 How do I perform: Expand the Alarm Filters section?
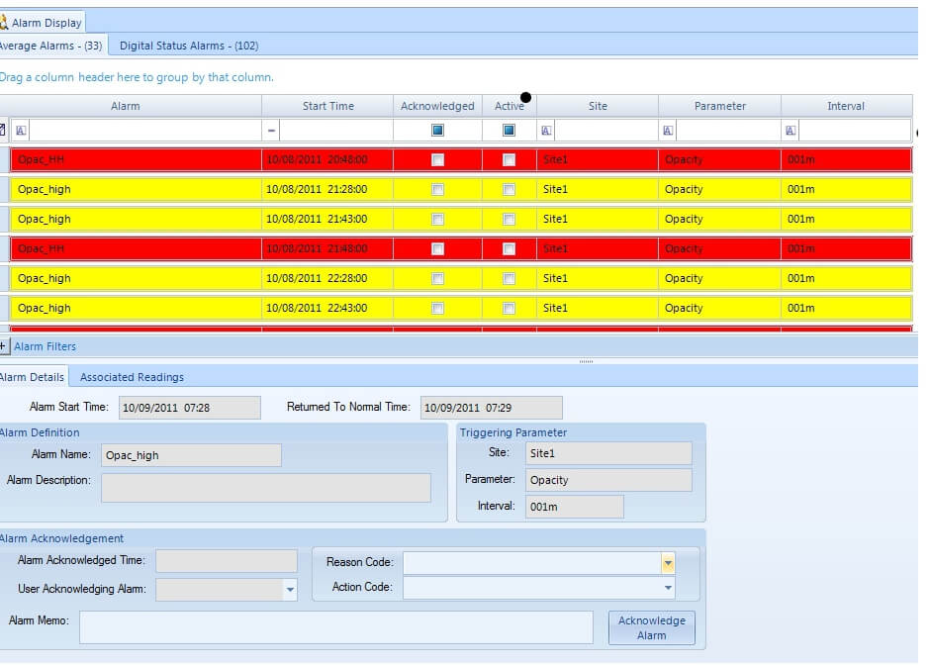pyautogui.click(x=3, y=346)
